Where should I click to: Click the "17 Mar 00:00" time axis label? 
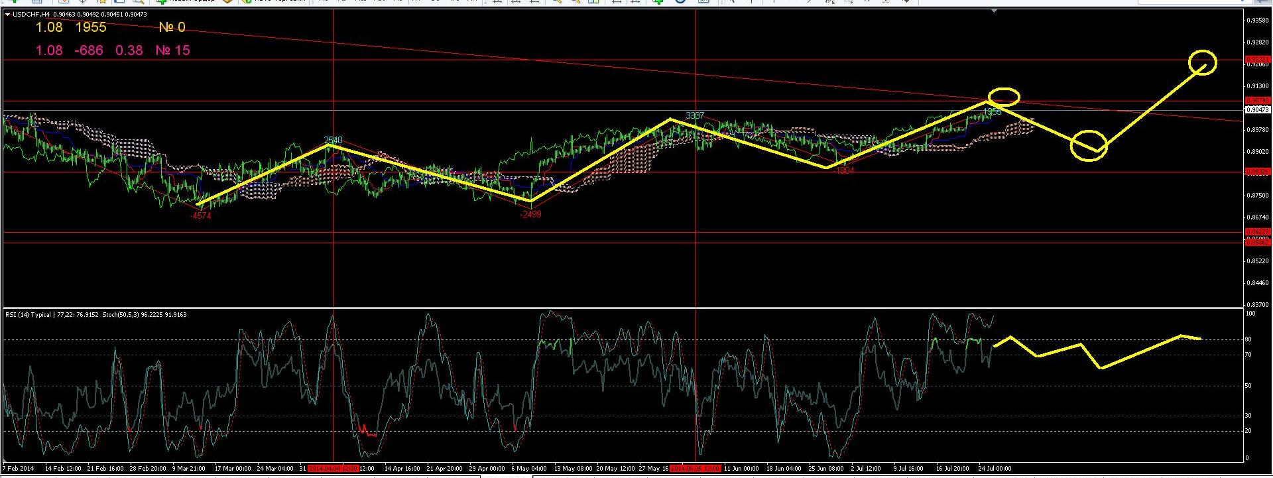point(233,469)
